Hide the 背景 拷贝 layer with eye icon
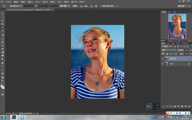The height and width of the screenshot is (120, 192). (163, 59)
